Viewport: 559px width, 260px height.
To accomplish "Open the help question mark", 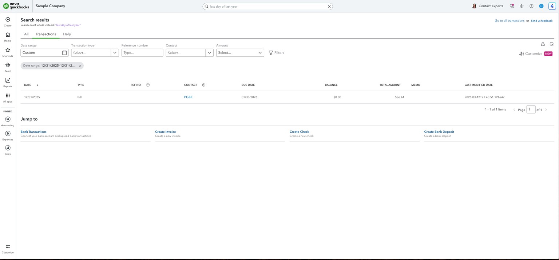I will 531,6.
